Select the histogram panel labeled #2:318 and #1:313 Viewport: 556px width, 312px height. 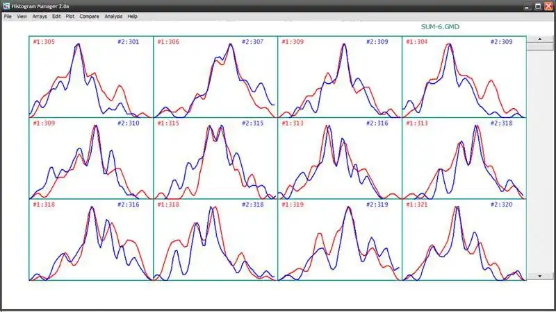(x=464, y=158)
